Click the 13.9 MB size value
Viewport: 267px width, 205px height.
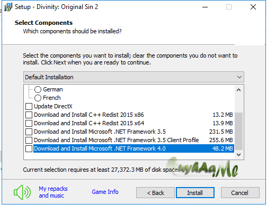point(222,123)
